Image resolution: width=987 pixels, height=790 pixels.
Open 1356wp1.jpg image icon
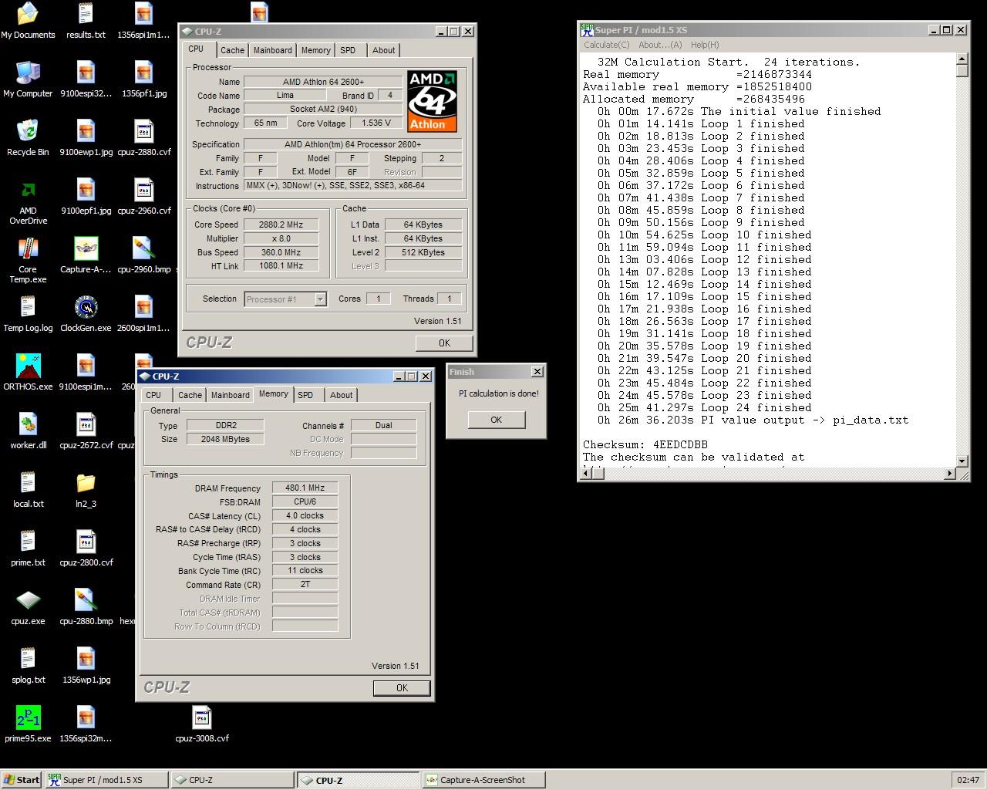tap(86, 665)
